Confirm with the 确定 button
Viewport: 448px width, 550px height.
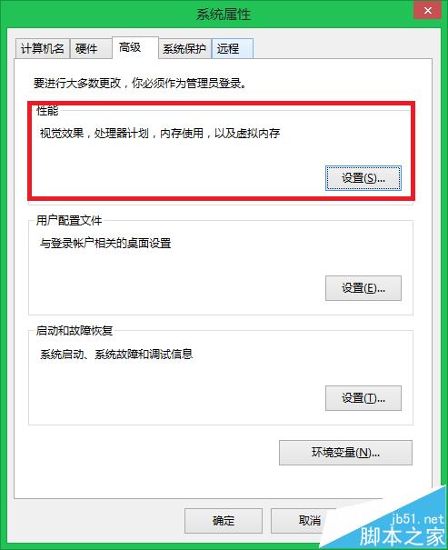pos(224,521)
